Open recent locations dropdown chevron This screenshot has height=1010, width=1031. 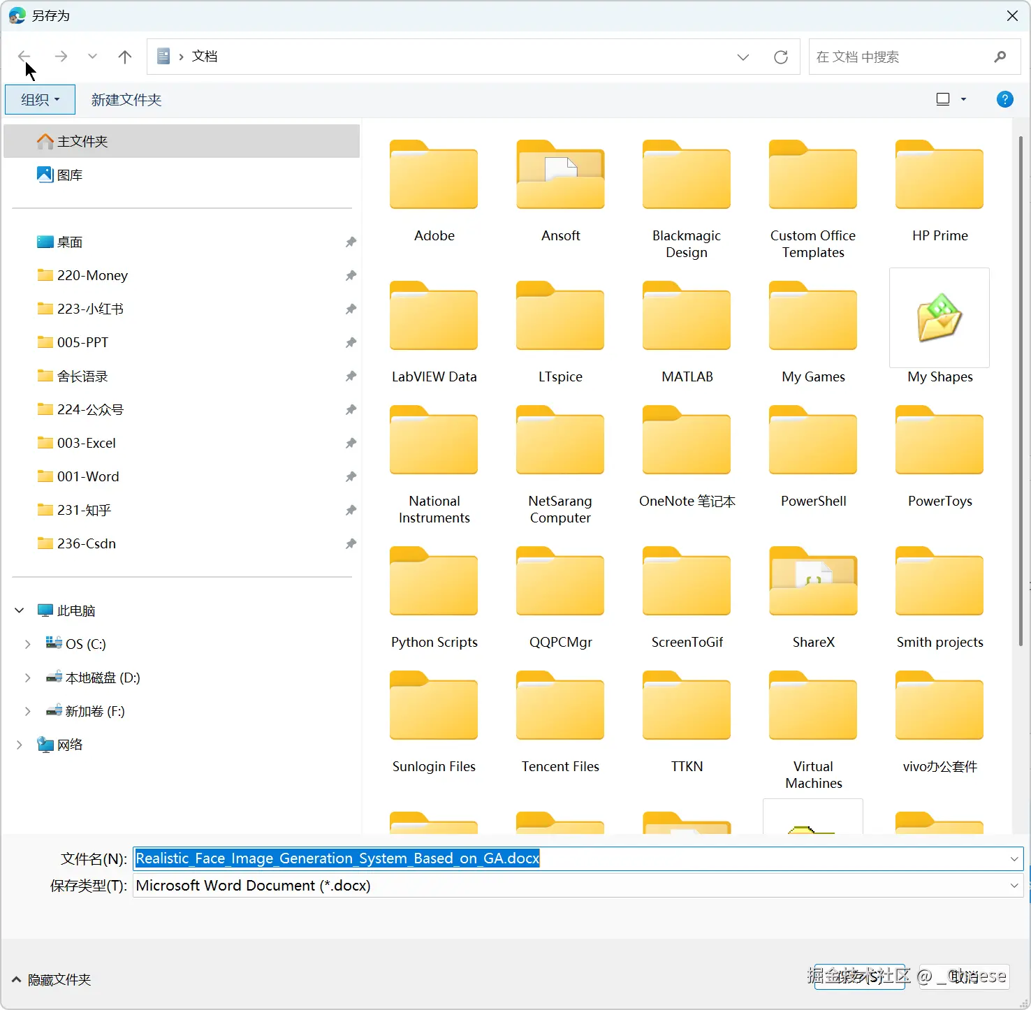[92, 57]
